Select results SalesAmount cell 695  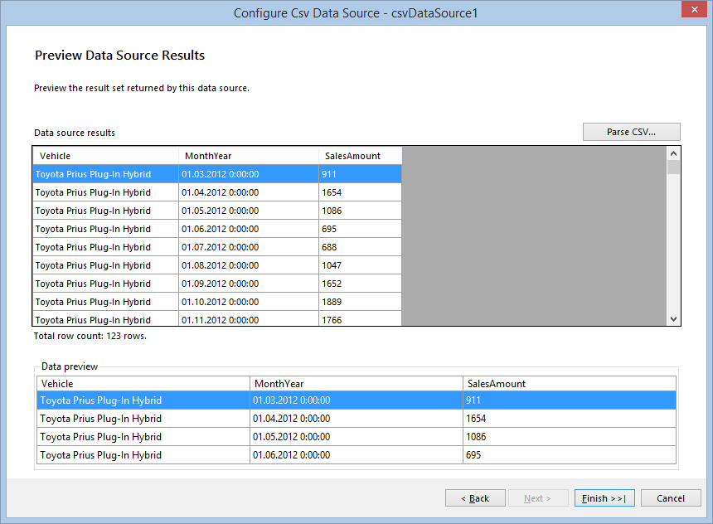click(360, 229)
